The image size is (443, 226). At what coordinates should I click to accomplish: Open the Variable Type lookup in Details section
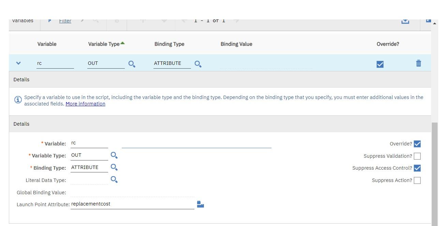(x=114, y=155)
